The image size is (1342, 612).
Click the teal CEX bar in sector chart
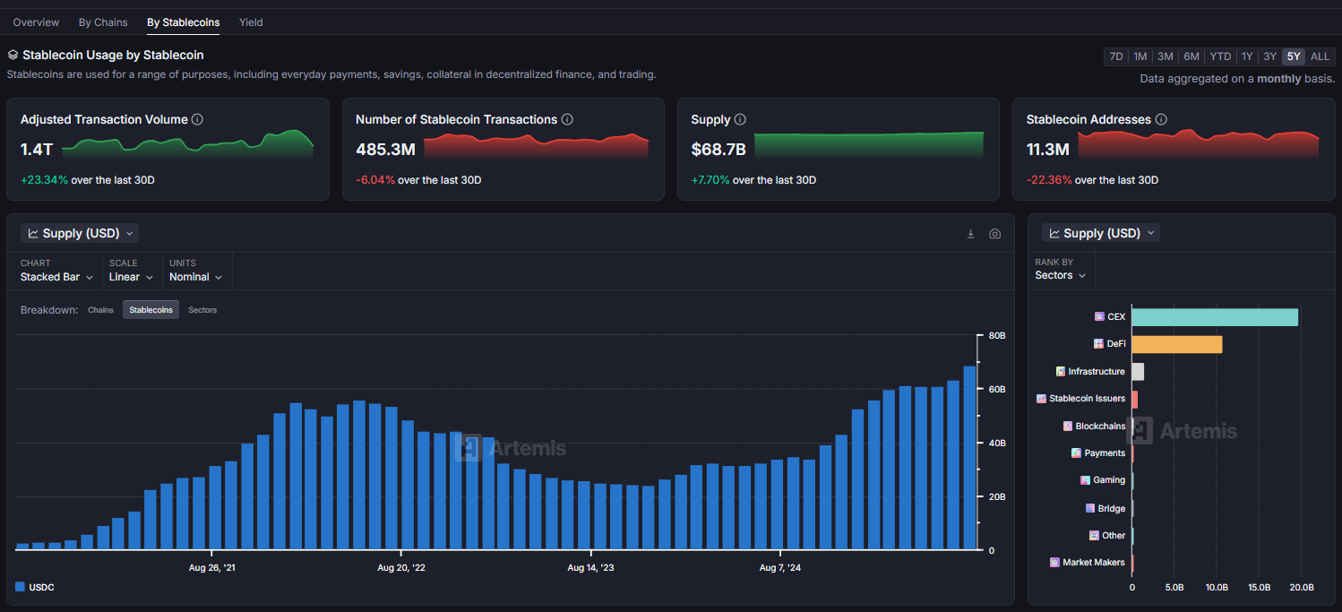1214,317
